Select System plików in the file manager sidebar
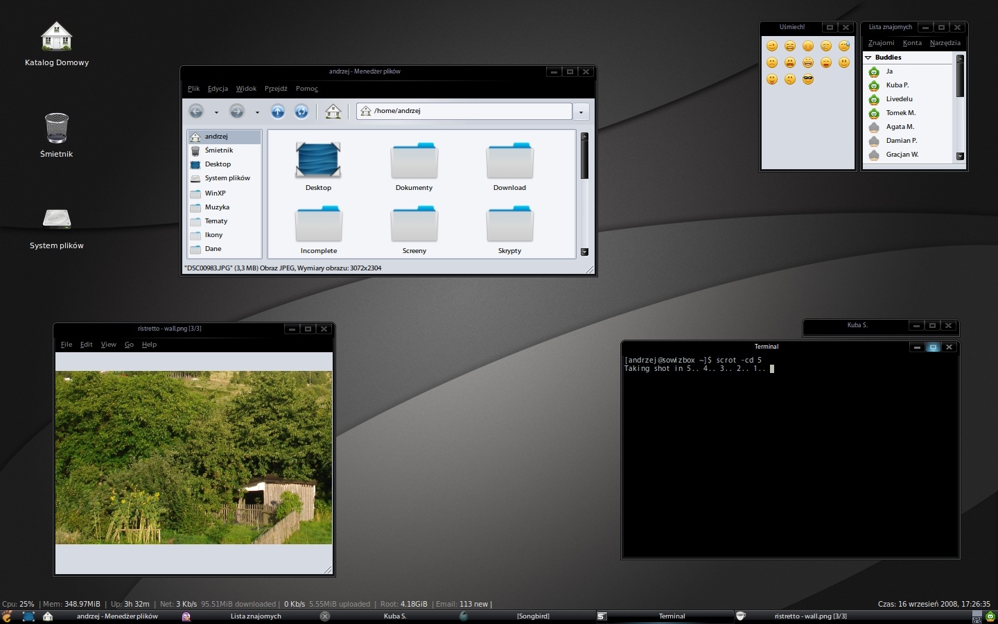The image size is (998, 624). coord(225,178)
